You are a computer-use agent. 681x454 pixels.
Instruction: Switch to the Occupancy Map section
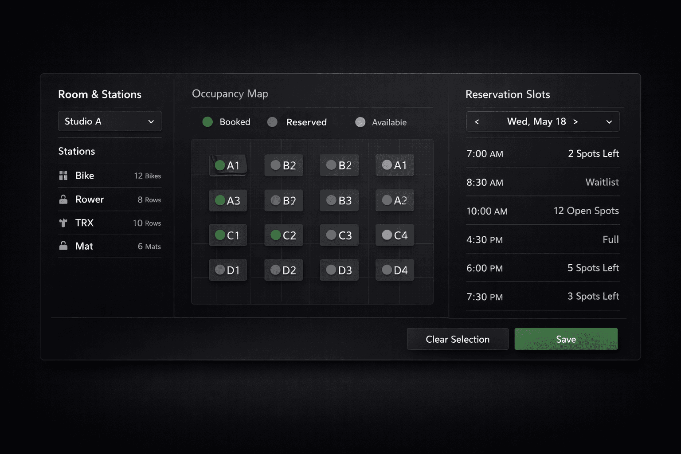pos(230,94)
